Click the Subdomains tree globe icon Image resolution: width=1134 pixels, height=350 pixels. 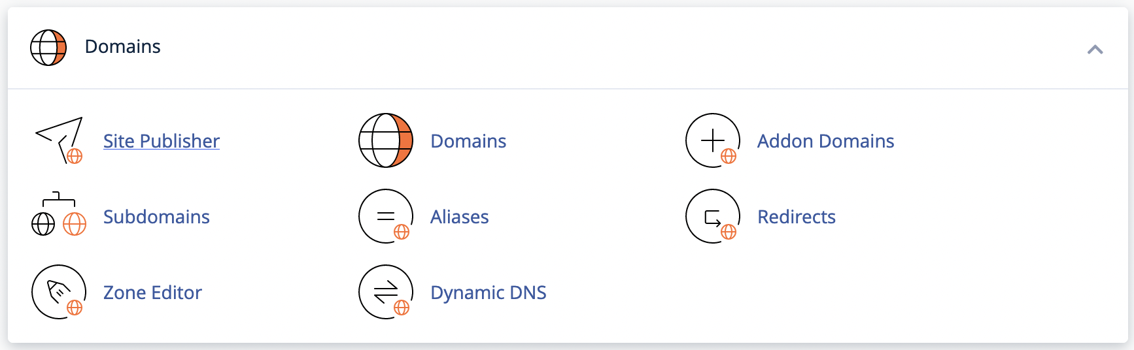click(x=59, y=214)
